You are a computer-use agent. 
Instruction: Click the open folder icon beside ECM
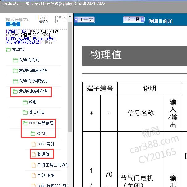(x=33, y=134)
